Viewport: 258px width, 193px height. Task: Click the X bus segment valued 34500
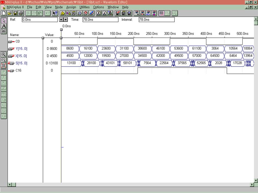(142, 56)
